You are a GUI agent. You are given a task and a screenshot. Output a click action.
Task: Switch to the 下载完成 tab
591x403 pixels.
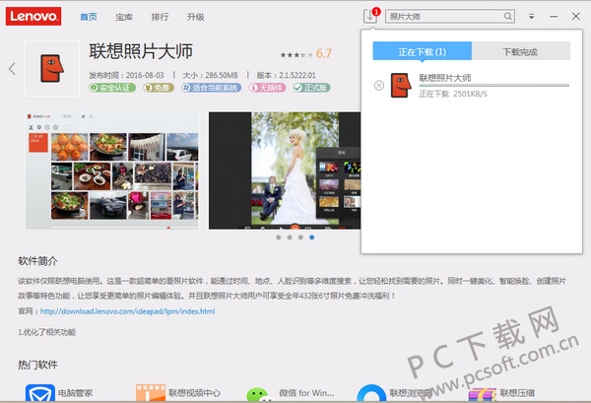pyautogui.click(x=521, y=51)
